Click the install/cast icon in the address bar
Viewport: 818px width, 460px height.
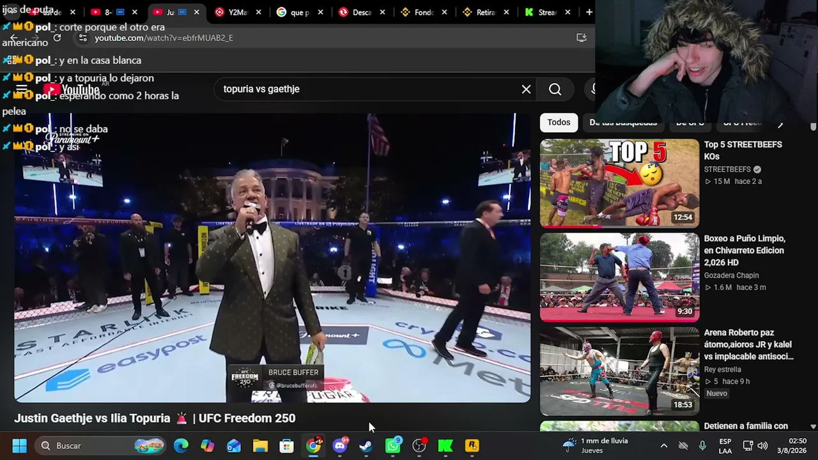point(582,38)
